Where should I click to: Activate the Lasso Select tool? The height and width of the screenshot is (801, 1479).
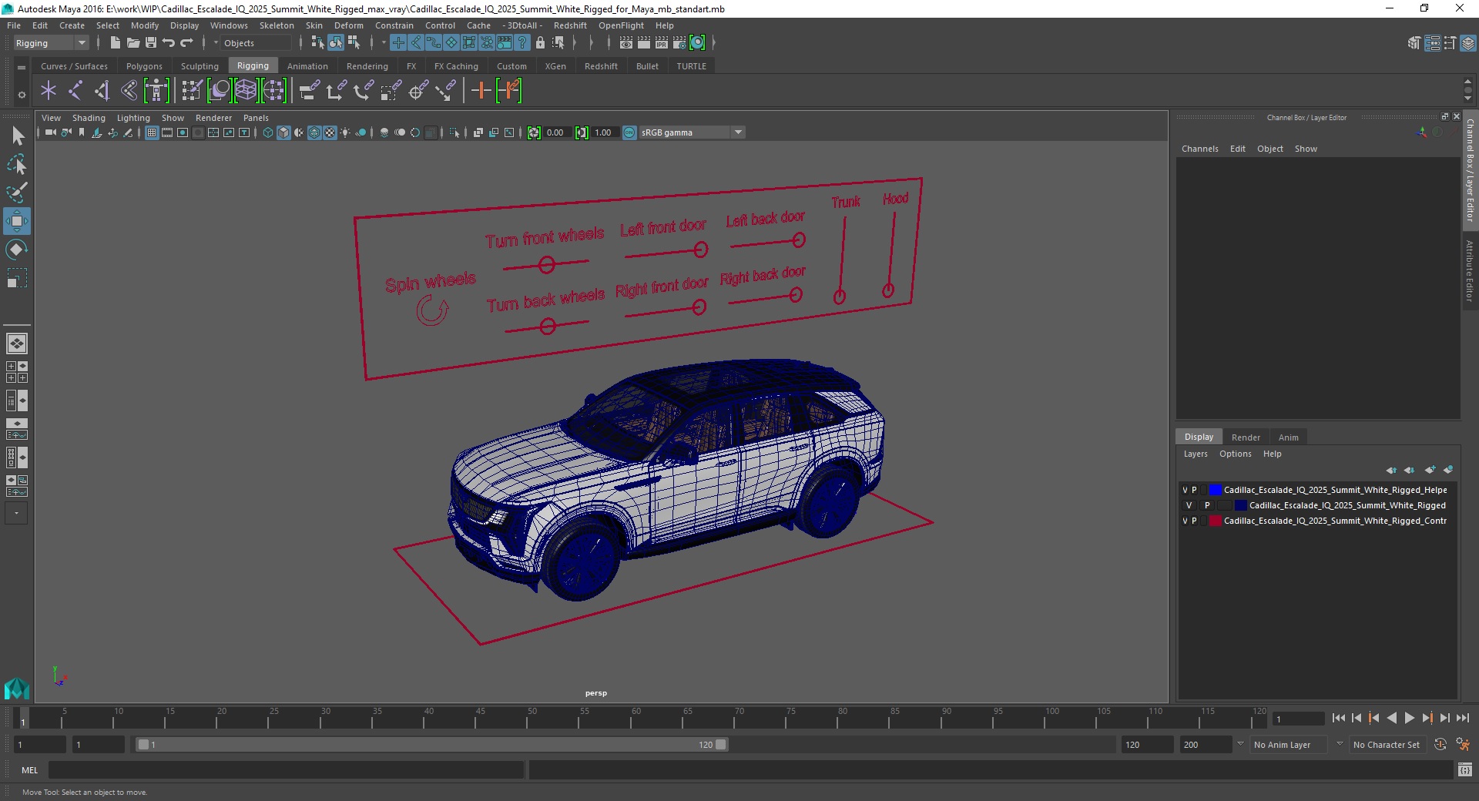(17, 164)
